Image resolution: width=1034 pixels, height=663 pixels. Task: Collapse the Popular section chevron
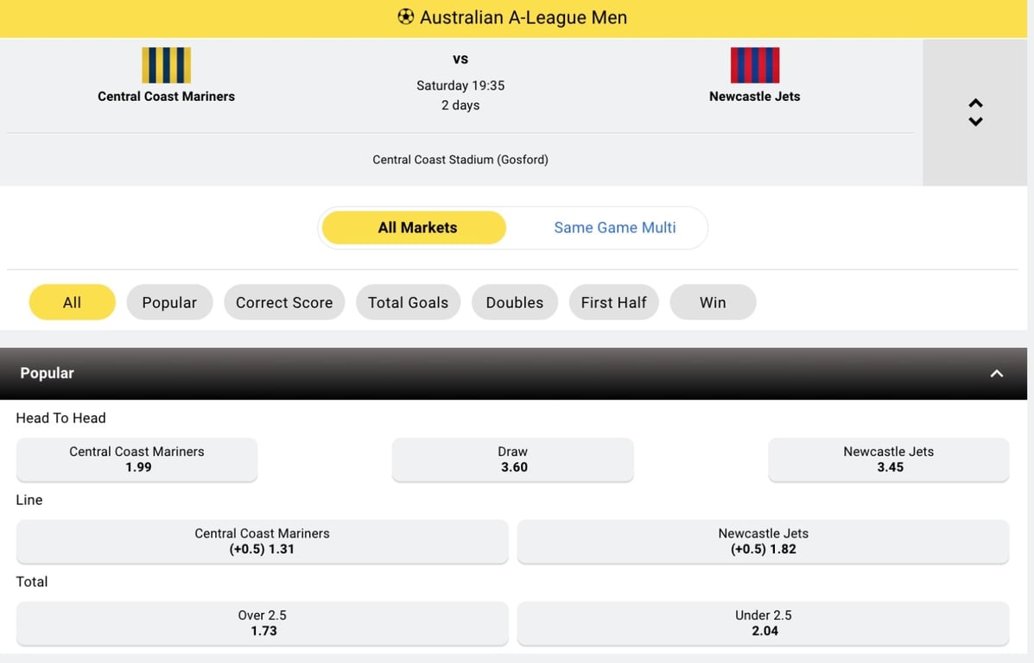coord(996,373)
